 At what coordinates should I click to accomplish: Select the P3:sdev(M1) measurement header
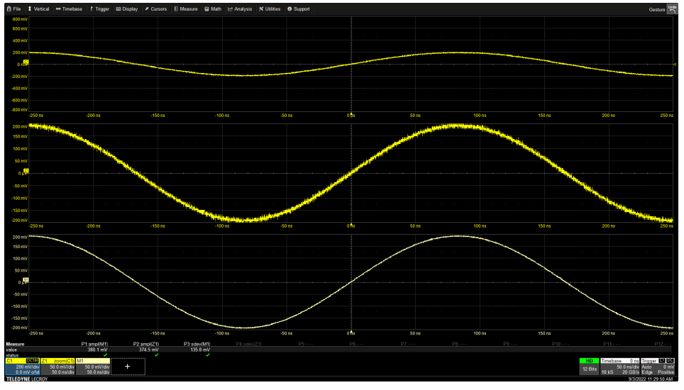pyautogui.click(x=197, y=344)
